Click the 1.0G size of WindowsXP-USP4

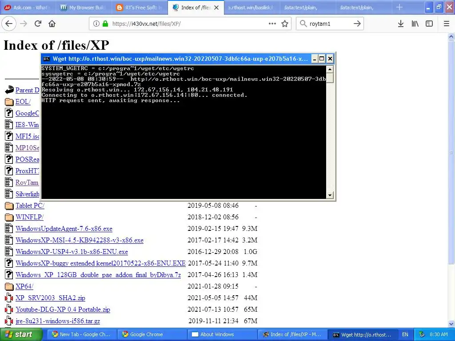point(250,252)
